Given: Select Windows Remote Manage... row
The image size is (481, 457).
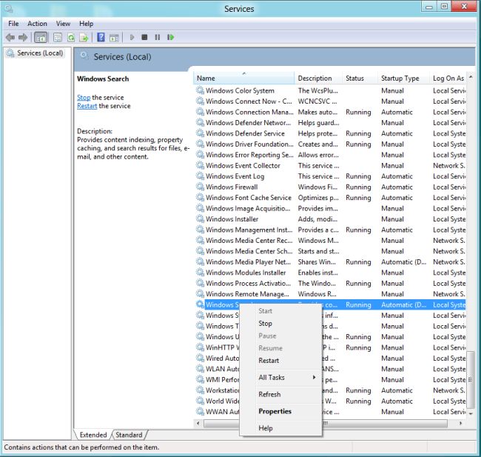Looking at the screenshot, I should 331,294.
